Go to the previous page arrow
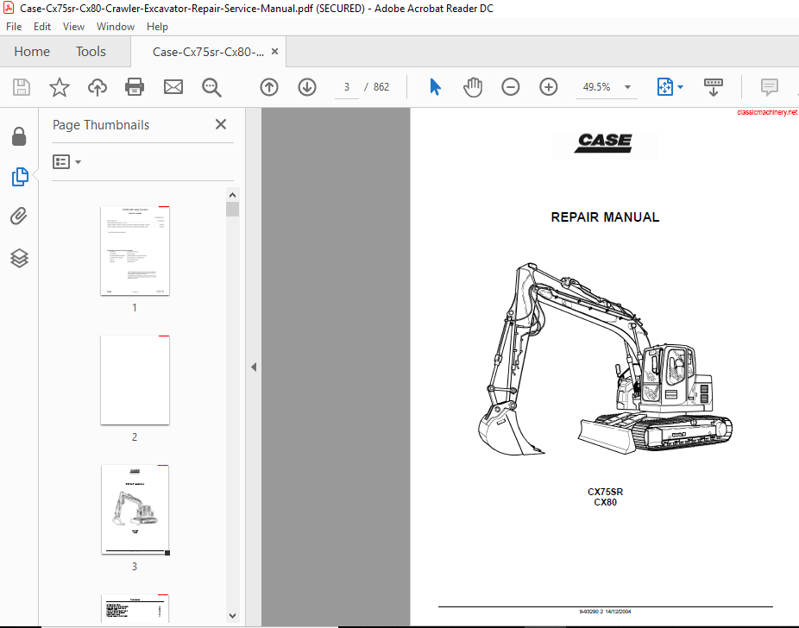Screen dimensions: 799x628 tap(269, 87)
